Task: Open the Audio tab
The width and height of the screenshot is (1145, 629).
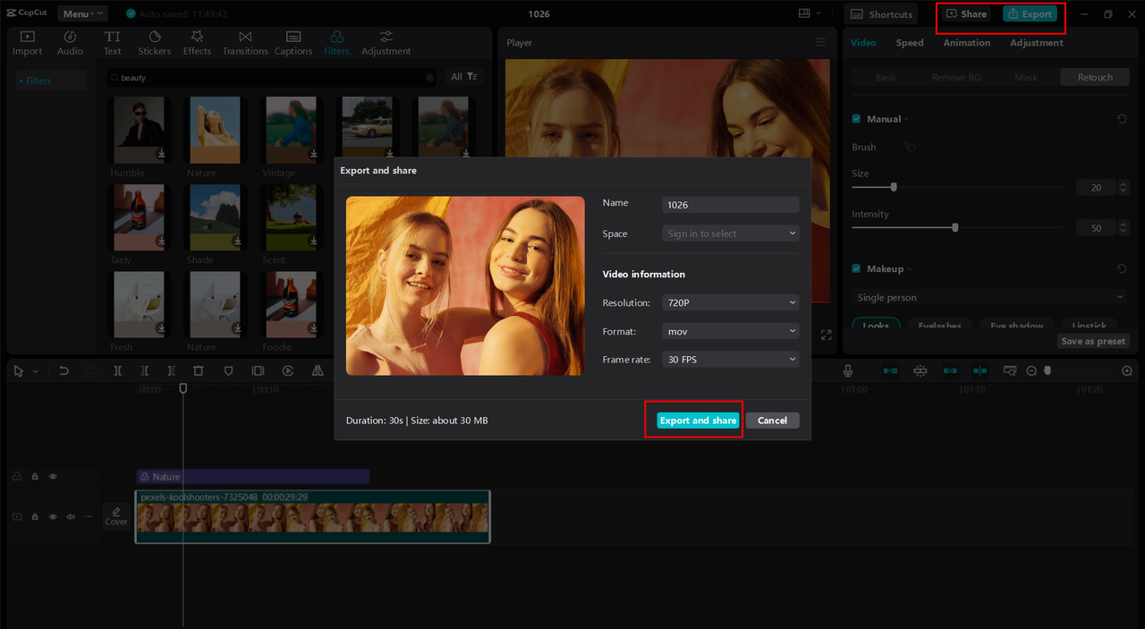Action: [x=70, y=43]
